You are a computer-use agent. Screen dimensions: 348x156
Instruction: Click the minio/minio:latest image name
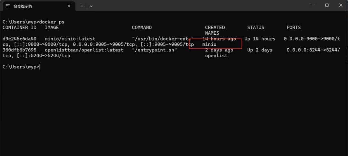coord(70,39)
